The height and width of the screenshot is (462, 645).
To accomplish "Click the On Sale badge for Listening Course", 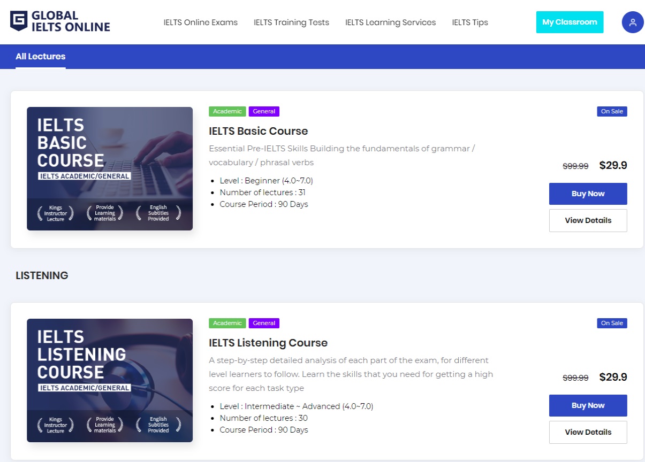I will (612, 323).
